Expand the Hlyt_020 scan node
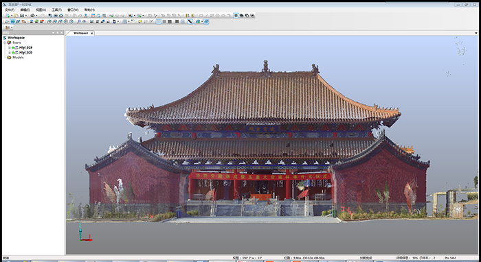481x262 pixels. point(10,53)
